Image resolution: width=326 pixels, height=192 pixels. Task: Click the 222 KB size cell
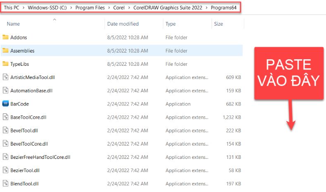pyautogui.click(x=233, y=131)
